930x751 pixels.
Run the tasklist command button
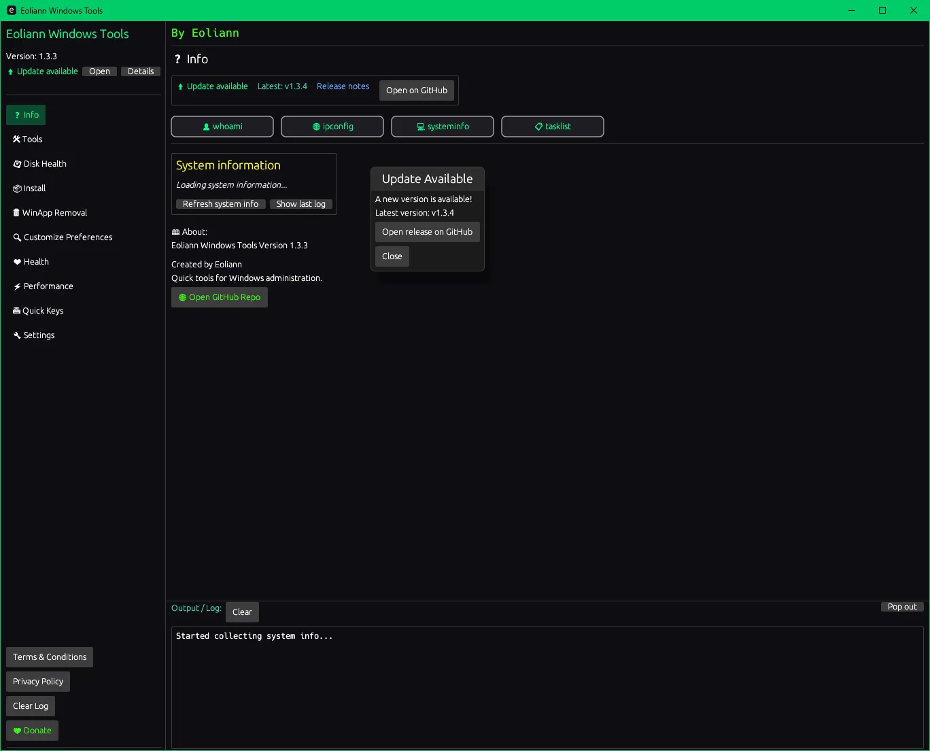click(x=553, y=127)
